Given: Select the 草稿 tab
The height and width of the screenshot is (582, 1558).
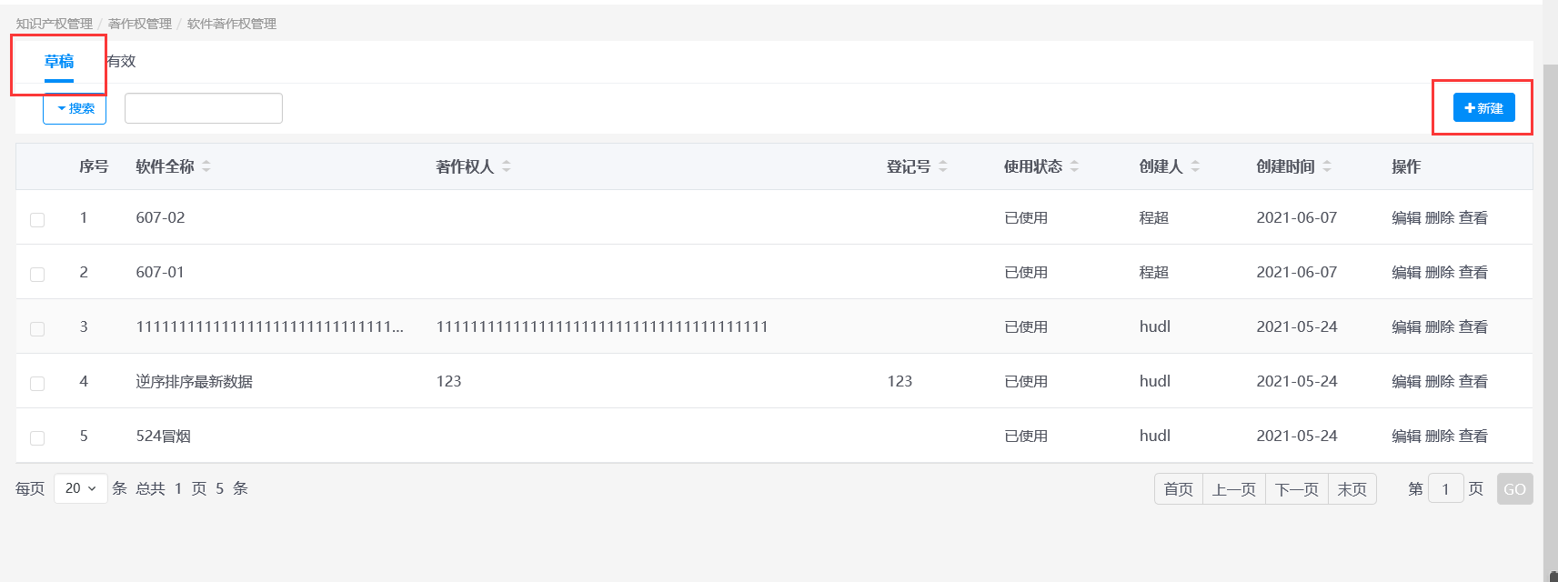Looking at the screenshot, I should 59,61.
